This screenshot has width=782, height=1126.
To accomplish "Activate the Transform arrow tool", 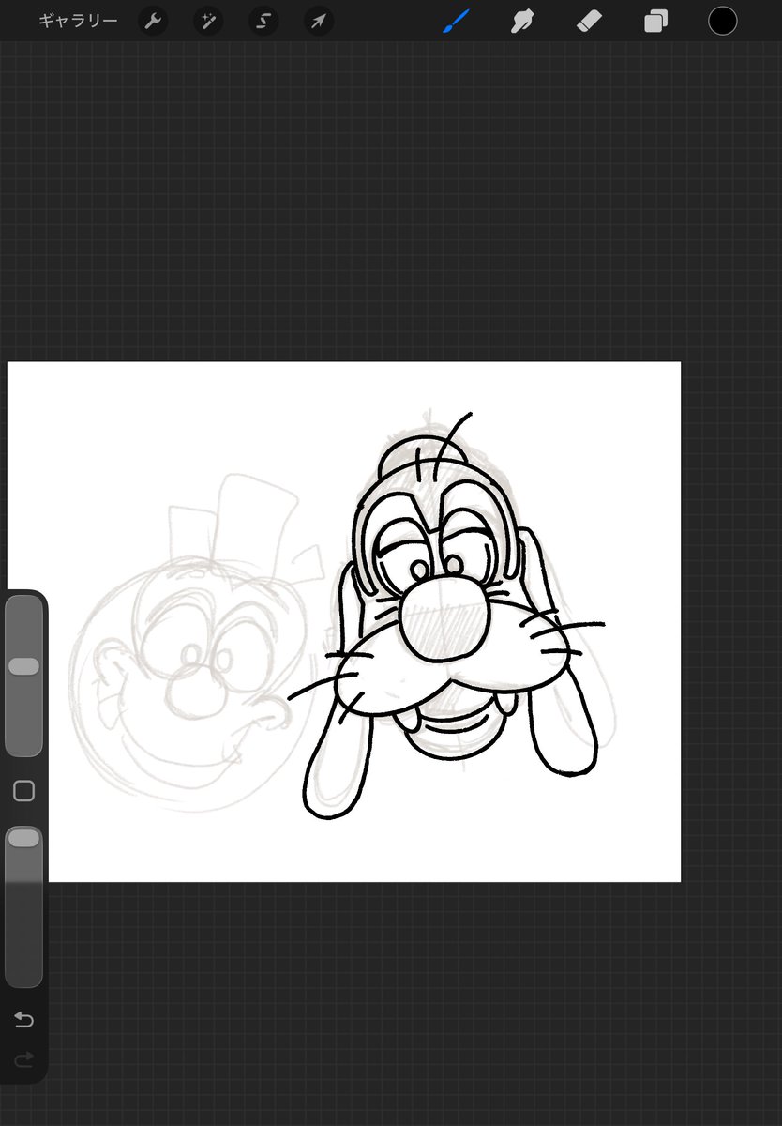I will [319, 21].
